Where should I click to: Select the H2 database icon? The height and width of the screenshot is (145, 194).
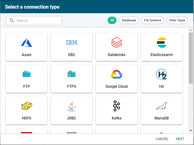pos(162,74)
